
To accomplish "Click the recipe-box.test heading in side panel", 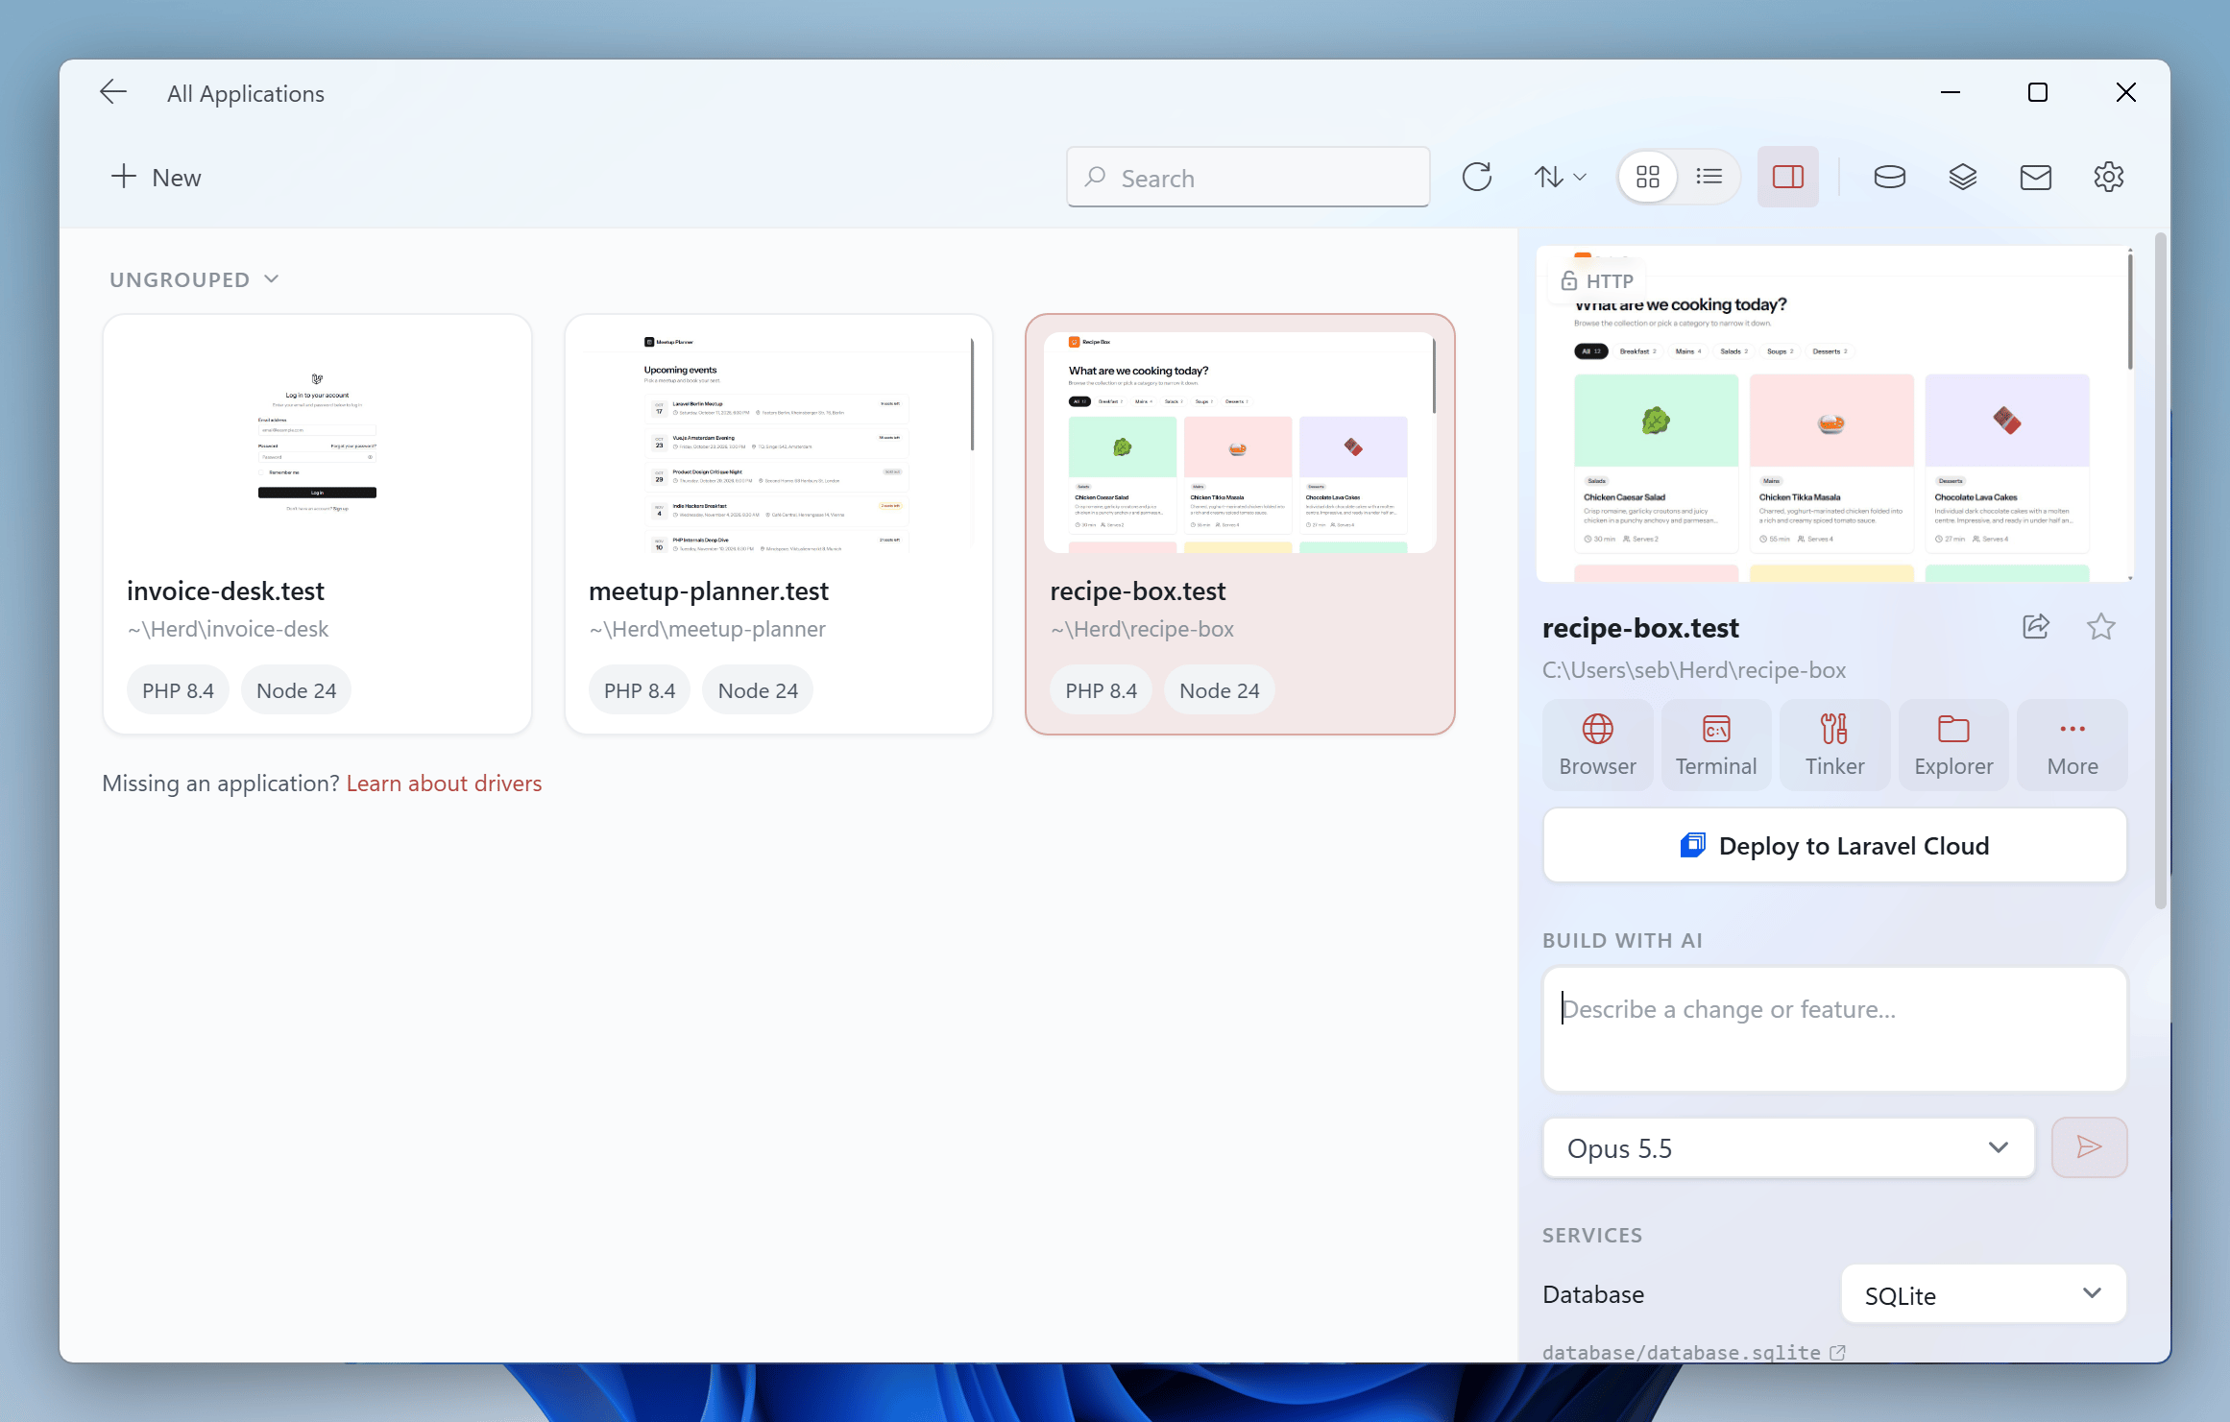I will (1640, 628).
